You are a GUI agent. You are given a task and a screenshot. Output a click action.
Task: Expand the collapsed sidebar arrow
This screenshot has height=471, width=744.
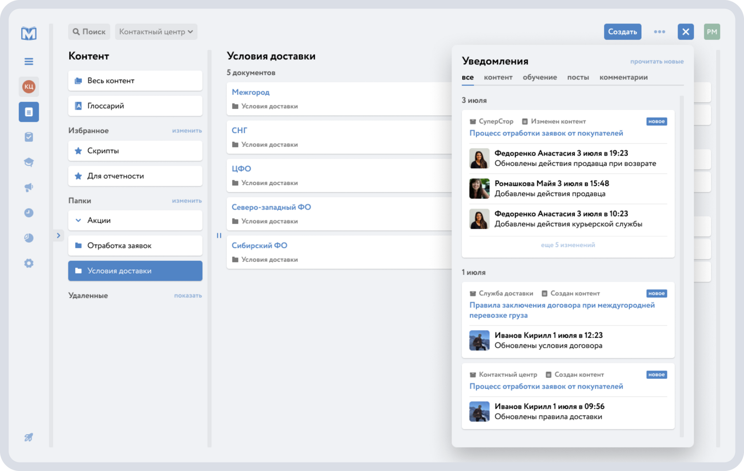coord(58,235)
